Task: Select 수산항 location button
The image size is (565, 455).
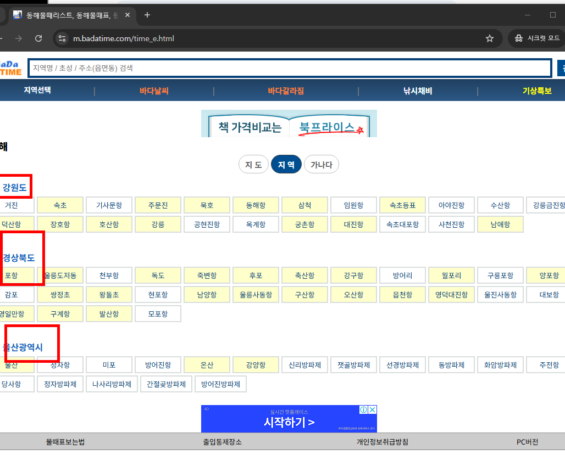Action: [500, 205]
